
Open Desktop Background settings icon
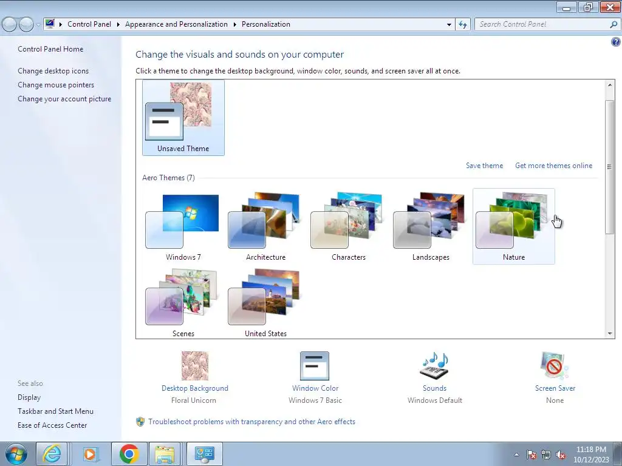pyautogui.click(x=194, y=366)
